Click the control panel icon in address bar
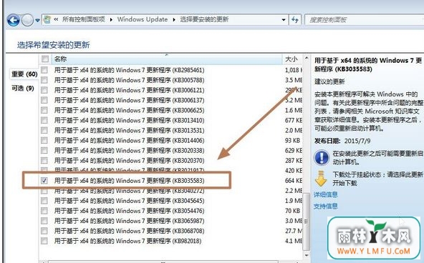Image resolution: width=424 pixels, height=263 pixels. tap(47, 19)
